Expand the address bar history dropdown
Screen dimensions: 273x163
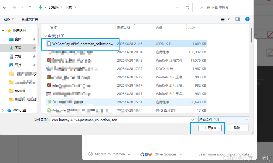click(177, 8)
